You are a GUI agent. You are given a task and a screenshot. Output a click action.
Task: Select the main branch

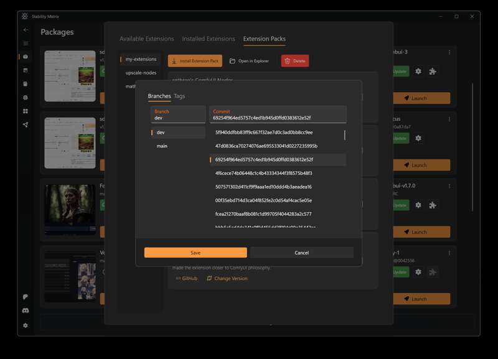click(x=162, y=146)
